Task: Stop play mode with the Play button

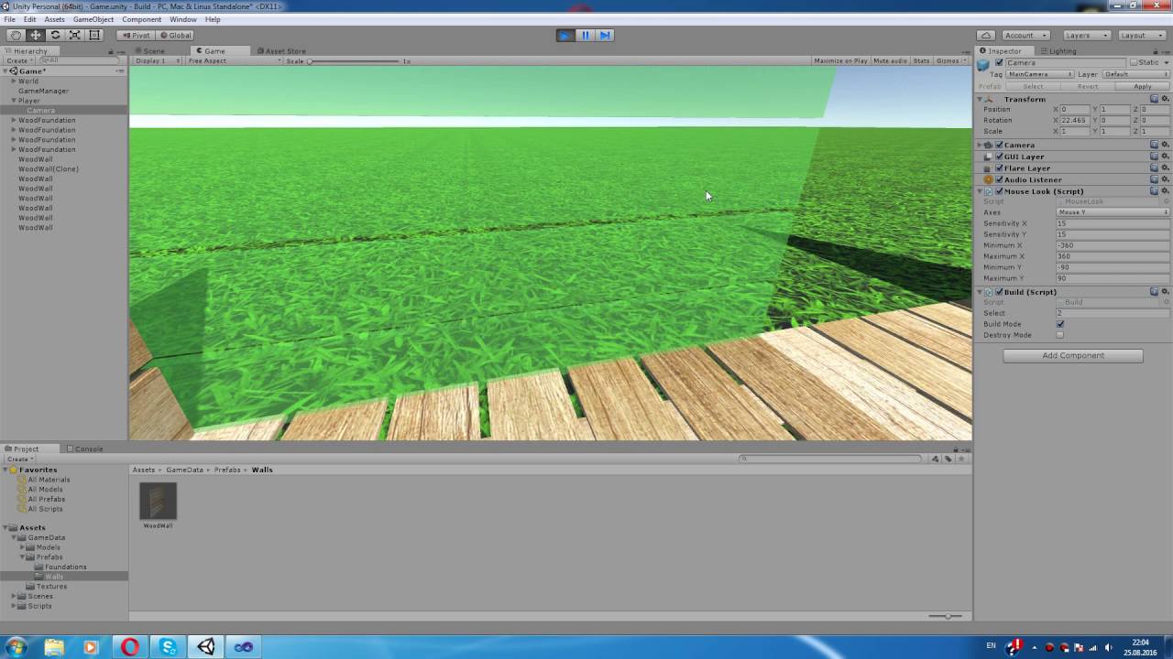Action: click(x=565, y=35)
